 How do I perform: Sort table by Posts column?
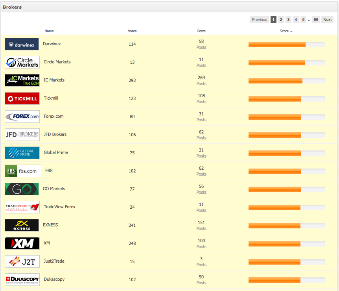click(x=201, y=31)
